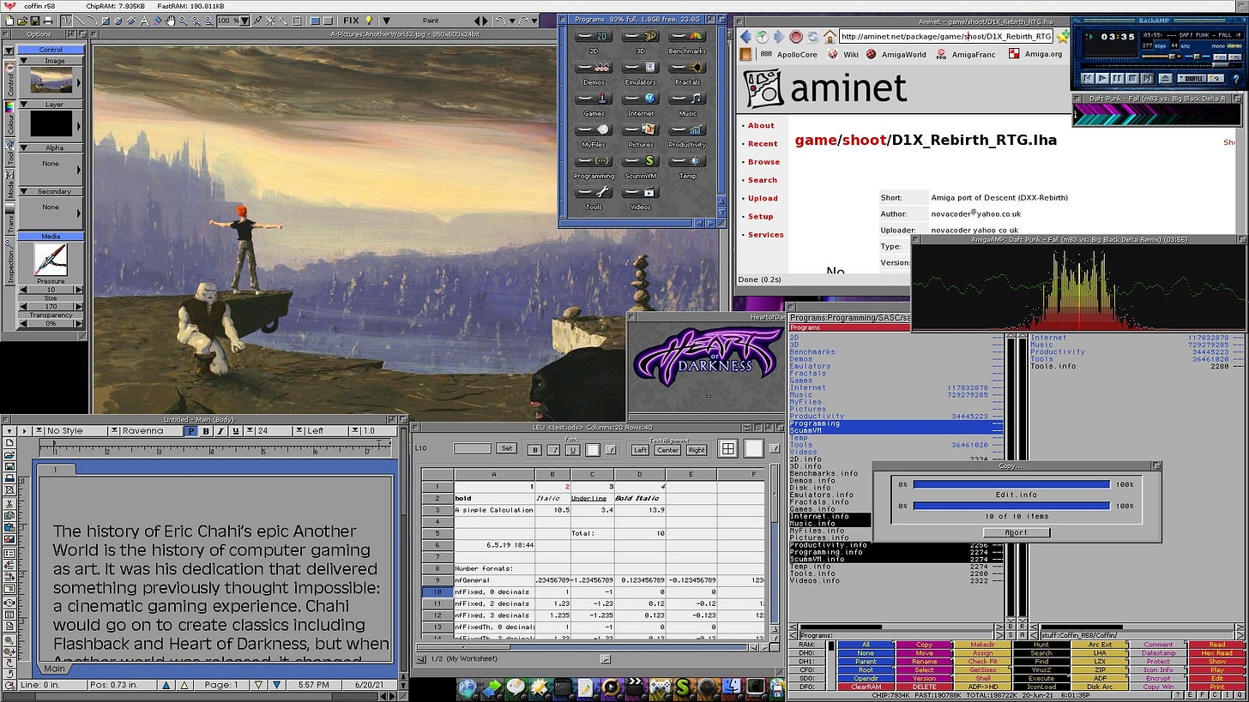Click the Pressure slider in Media panel
The image size is (1249, 702).
click(x=51, y=290)
